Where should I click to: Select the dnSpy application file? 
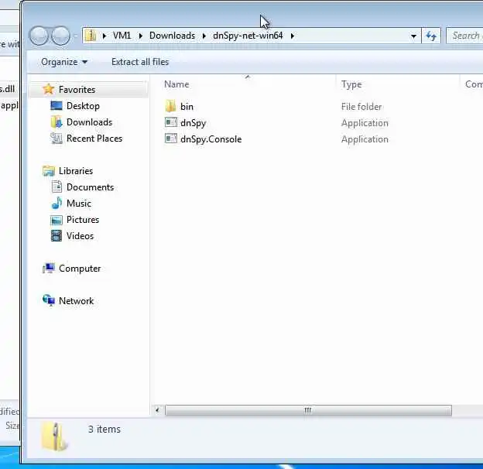pos(193,123)
